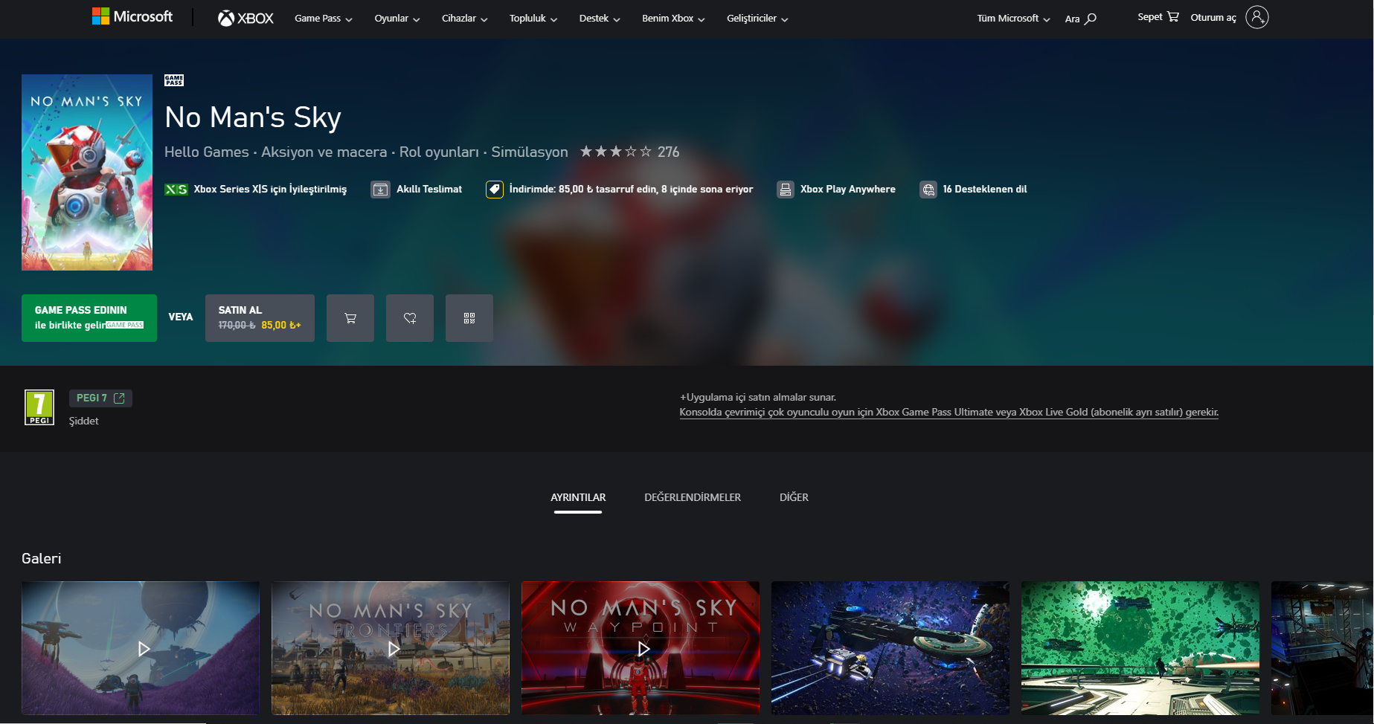
Task: Open the Xbox home logo
Action: click(x=245, y=18)
